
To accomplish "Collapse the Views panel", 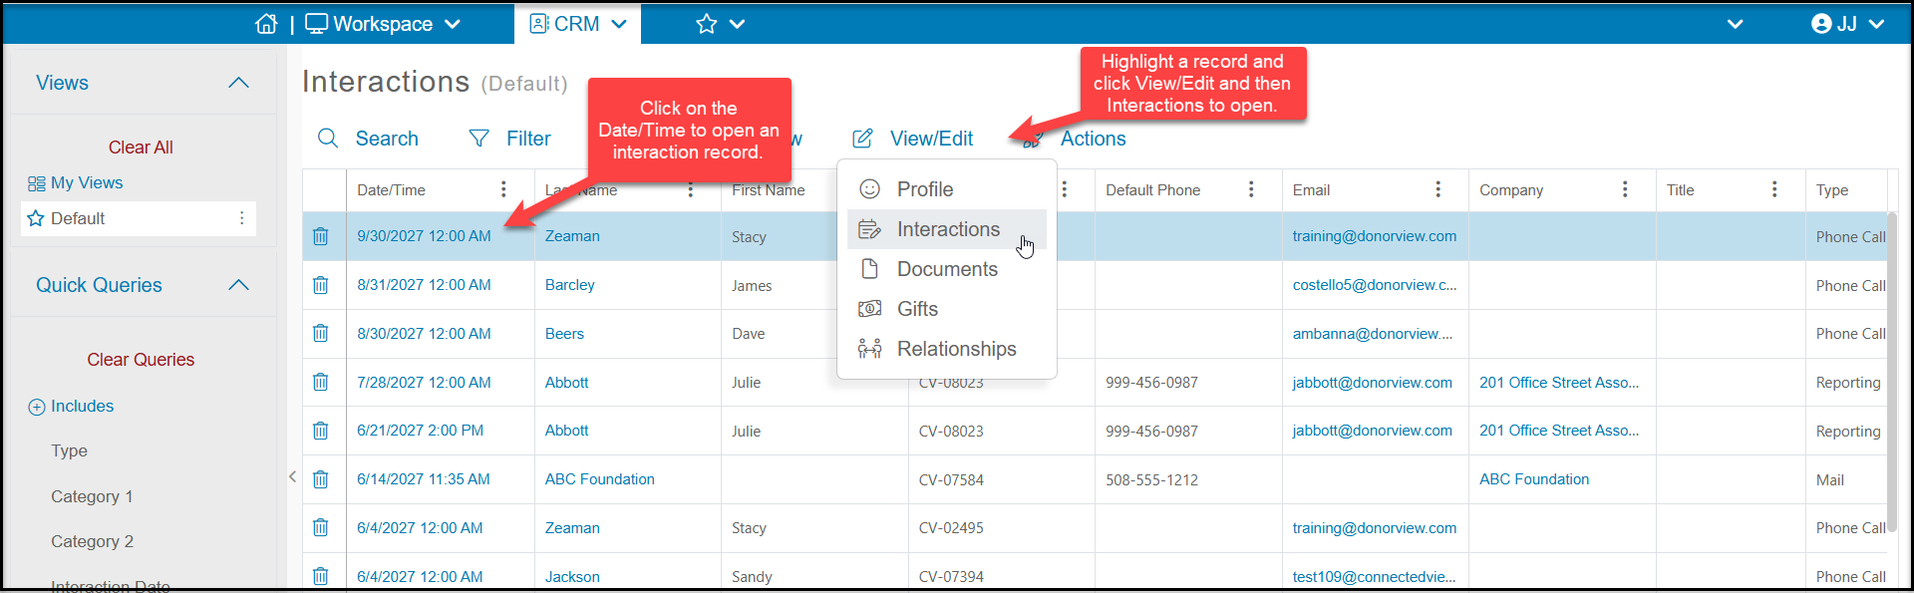I will [x=238, y=83].
